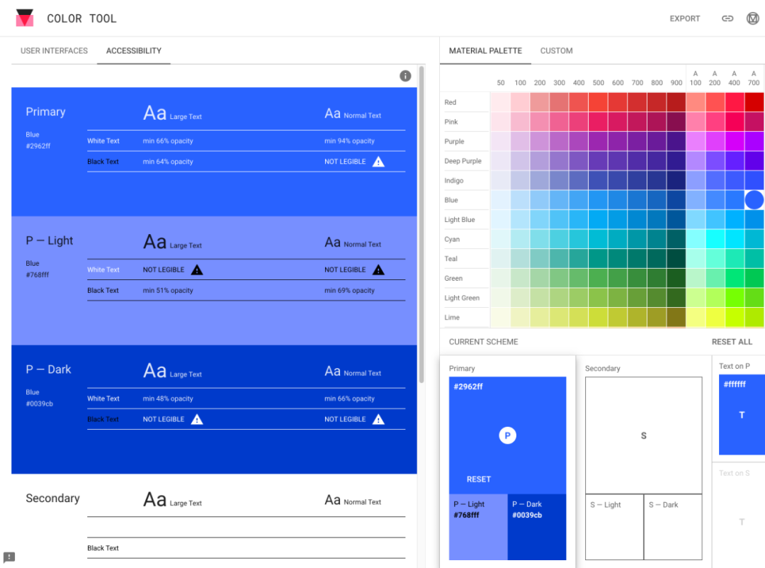
Task: Click P-Light White Text large warning icon
Action: click(x=197, y=269)
